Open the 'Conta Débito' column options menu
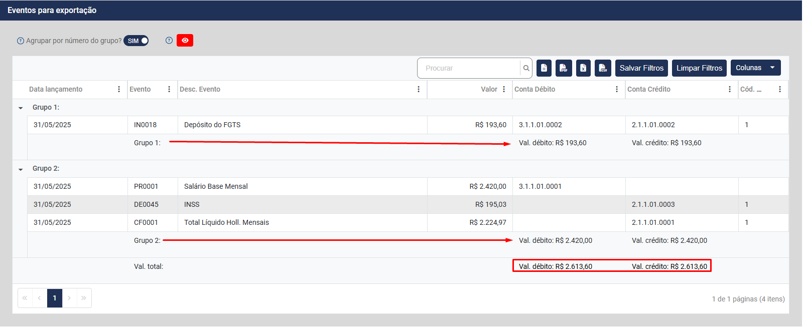 pyautogui.click(x=617, y=90)
